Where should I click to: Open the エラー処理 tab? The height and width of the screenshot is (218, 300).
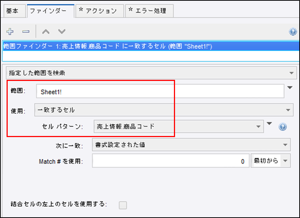(149, 11)
